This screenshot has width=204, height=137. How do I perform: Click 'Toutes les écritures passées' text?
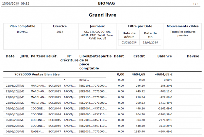(183, 33)
